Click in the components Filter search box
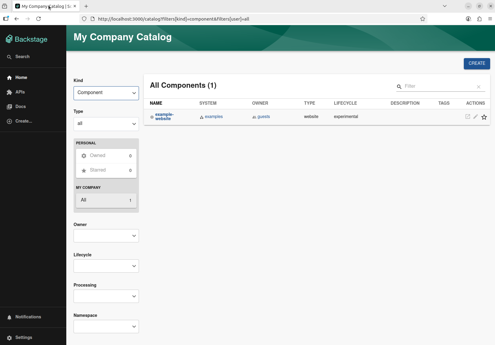 (436, 86)
